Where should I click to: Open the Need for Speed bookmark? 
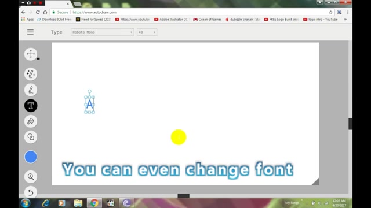click(93, 20)
